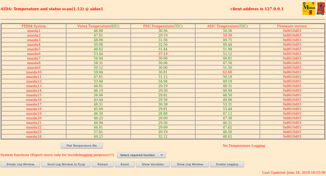The image size is (326, 176).
Task: Click the nnaida13 row label
Action: pos(34,86)
